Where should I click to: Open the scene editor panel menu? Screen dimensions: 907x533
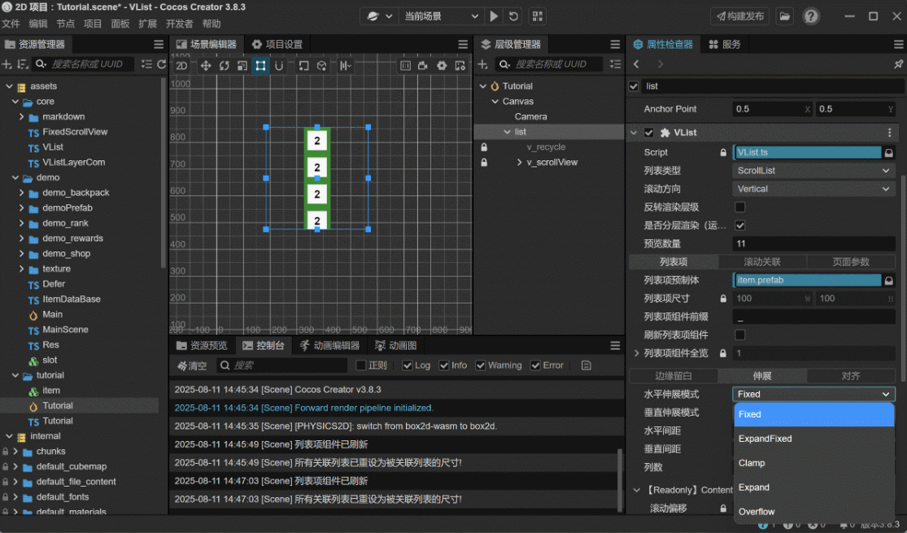tap(463, 45)
